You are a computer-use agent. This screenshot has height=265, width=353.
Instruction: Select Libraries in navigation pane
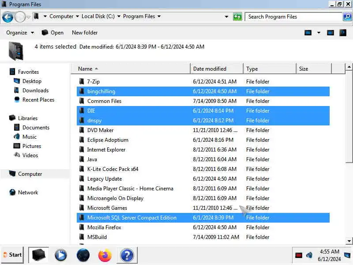coord(28,118)
